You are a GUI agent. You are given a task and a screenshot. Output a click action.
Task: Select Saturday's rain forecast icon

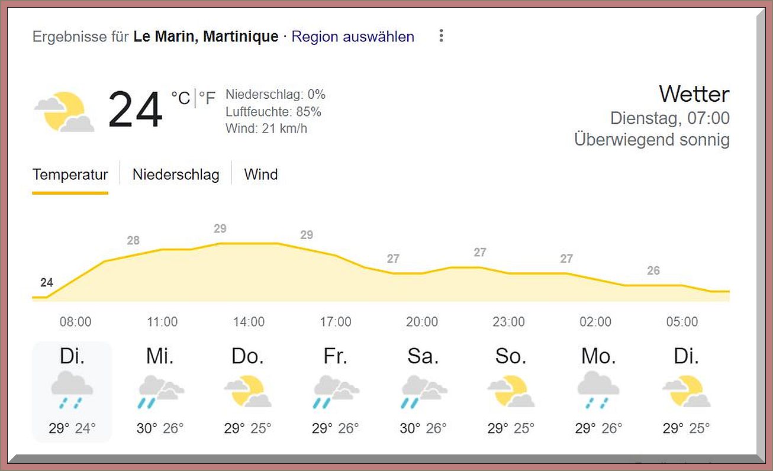coord(424,391)
